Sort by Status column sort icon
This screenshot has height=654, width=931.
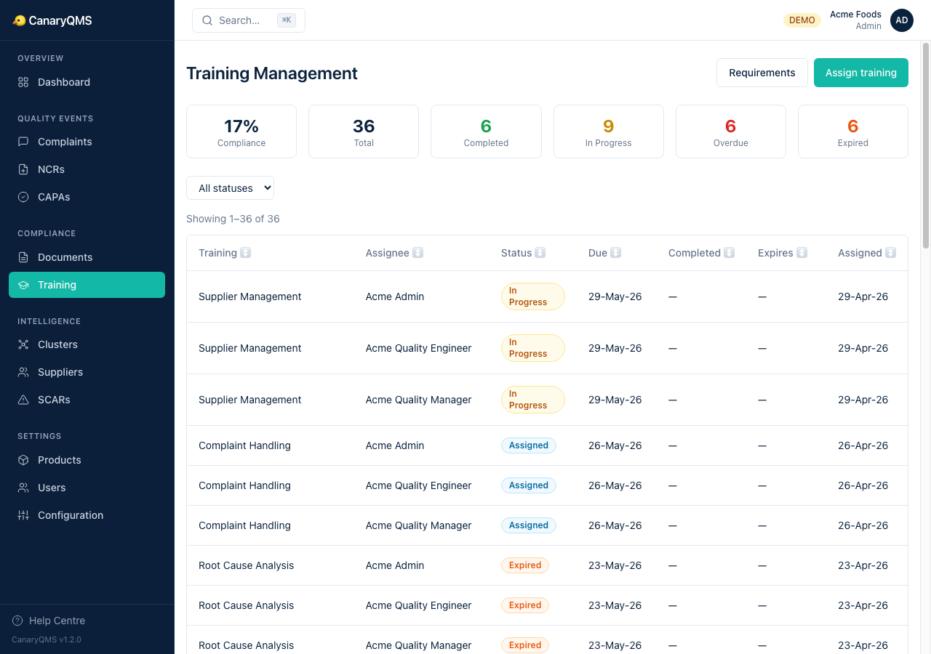coord(540,253)
